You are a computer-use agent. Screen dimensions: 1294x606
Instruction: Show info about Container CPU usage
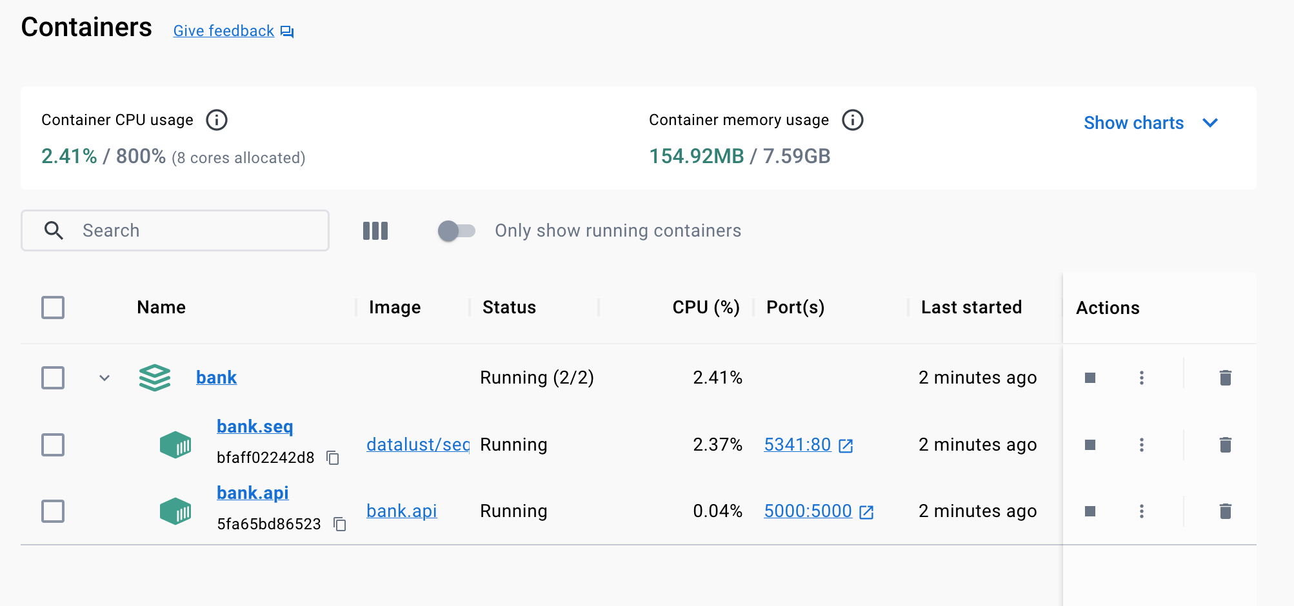click(216, 120)
